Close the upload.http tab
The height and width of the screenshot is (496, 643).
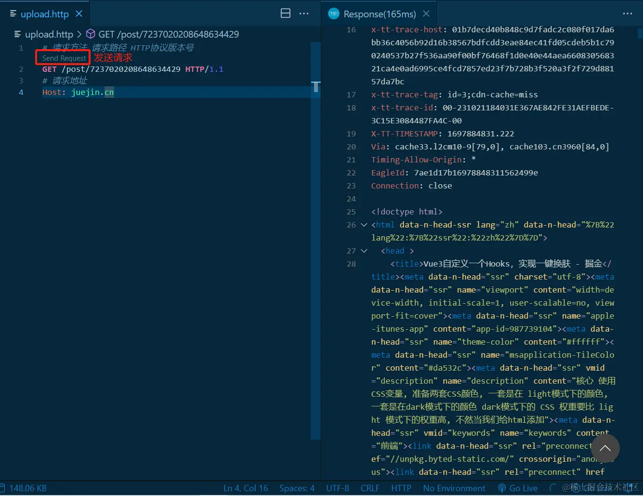pyautogui.click(x=79, y=14)
